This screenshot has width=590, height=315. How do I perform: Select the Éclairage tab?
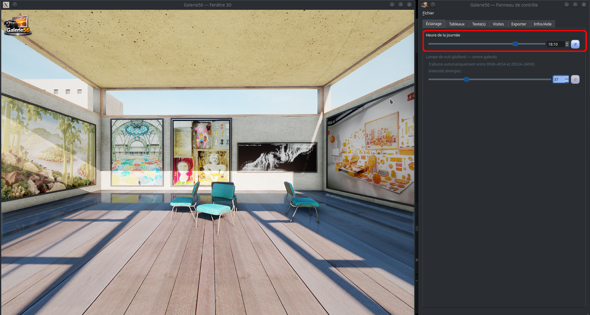(x=434, y=24)
